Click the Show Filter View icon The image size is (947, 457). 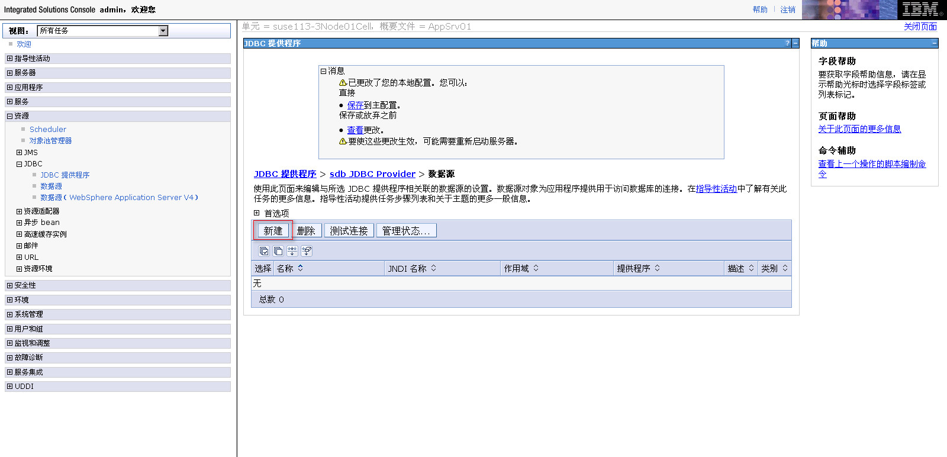coord(292,251)
